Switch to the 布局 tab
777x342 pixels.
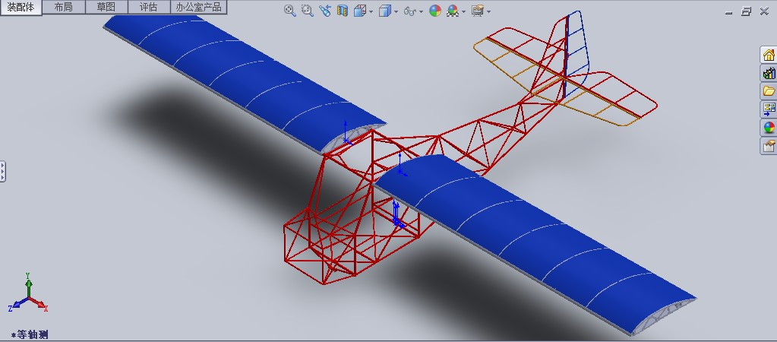(x=64, y=7)
